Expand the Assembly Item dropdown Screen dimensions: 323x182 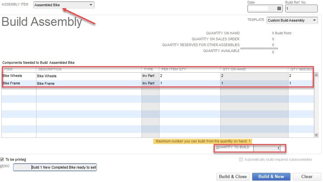pyautogui.click(x=91, y=5)
